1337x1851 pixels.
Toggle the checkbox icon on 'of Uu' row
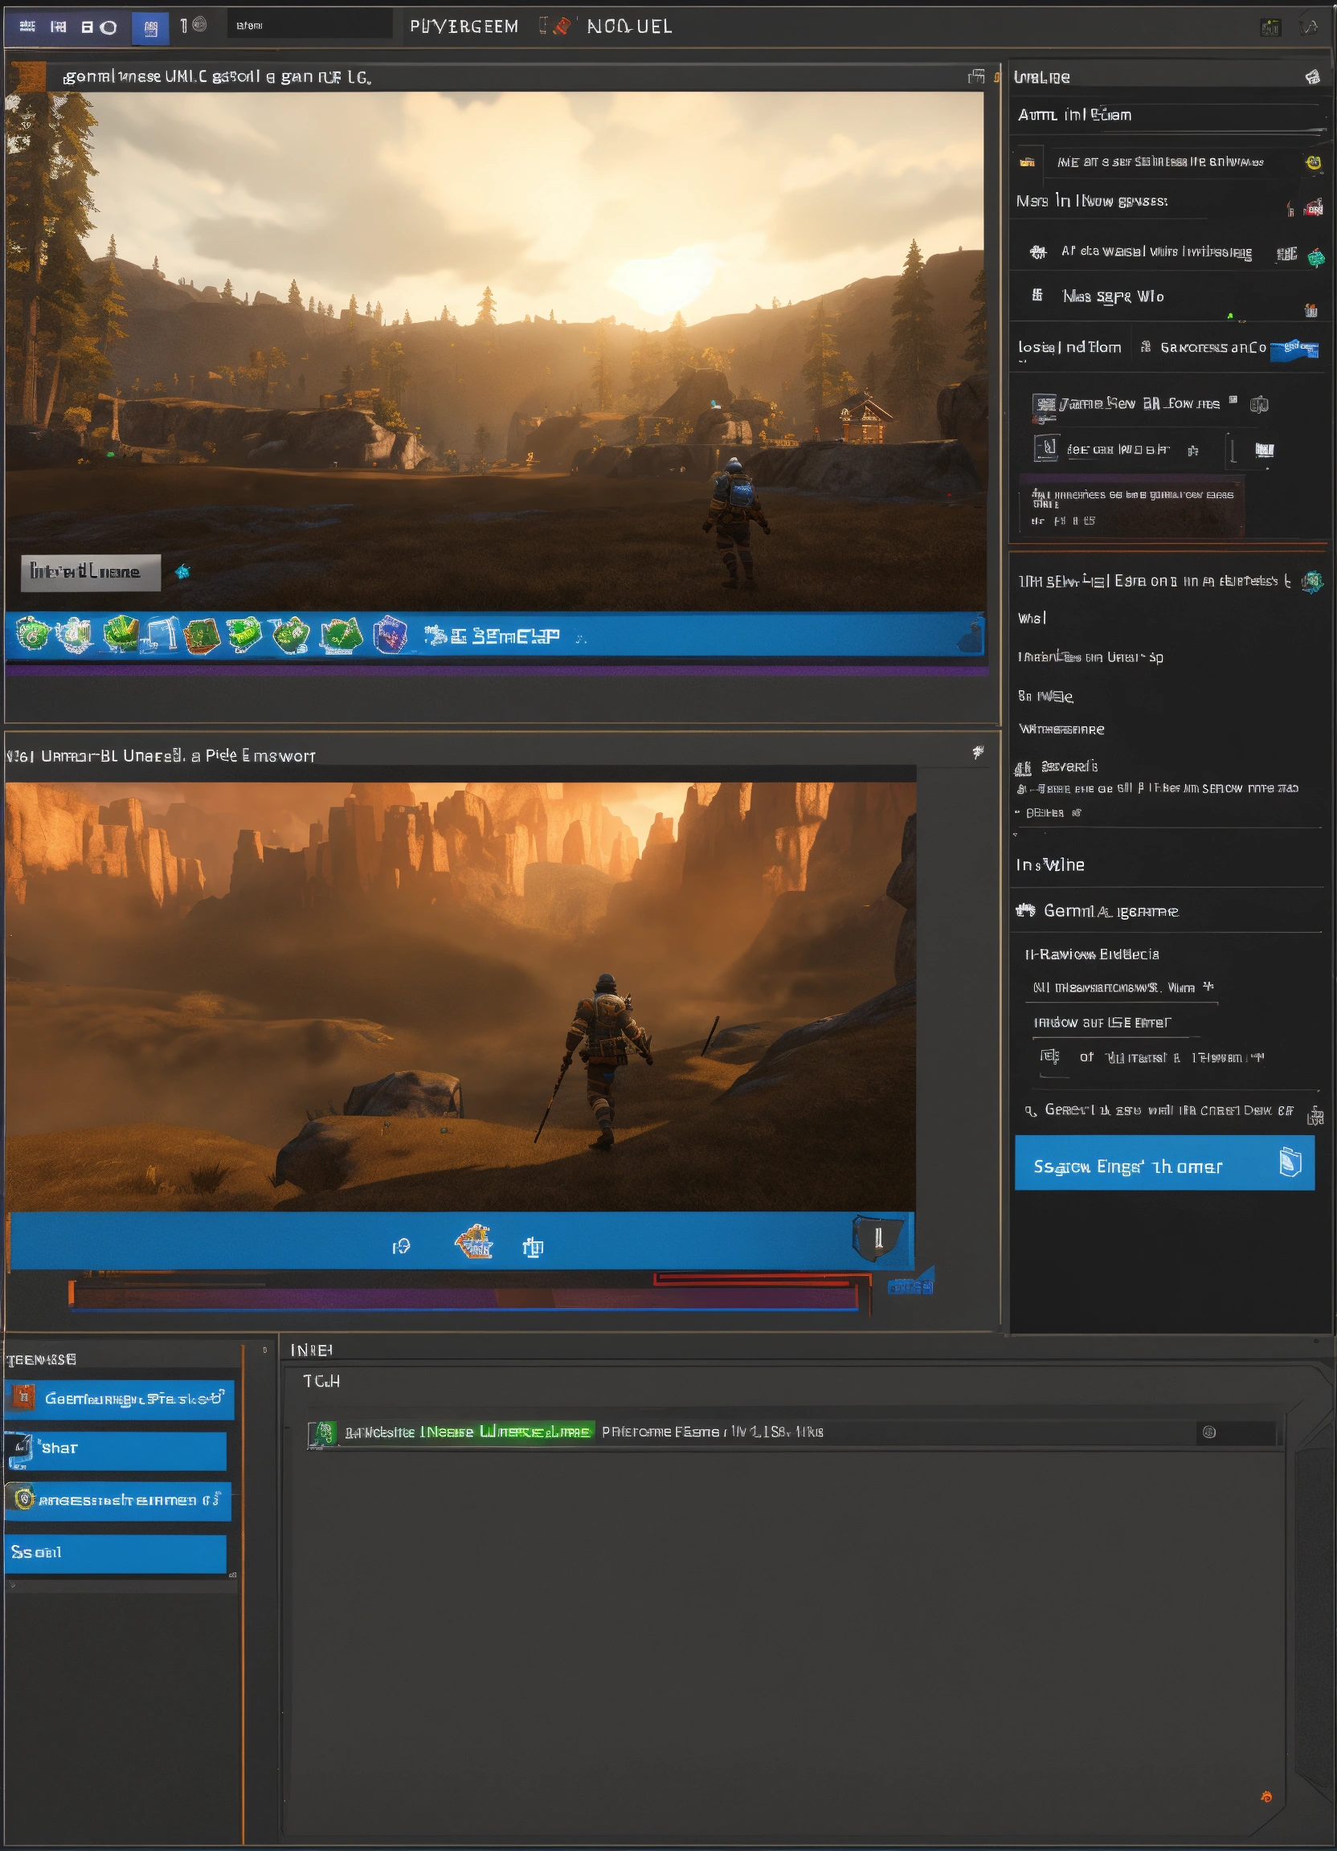click(1049, 1057)
